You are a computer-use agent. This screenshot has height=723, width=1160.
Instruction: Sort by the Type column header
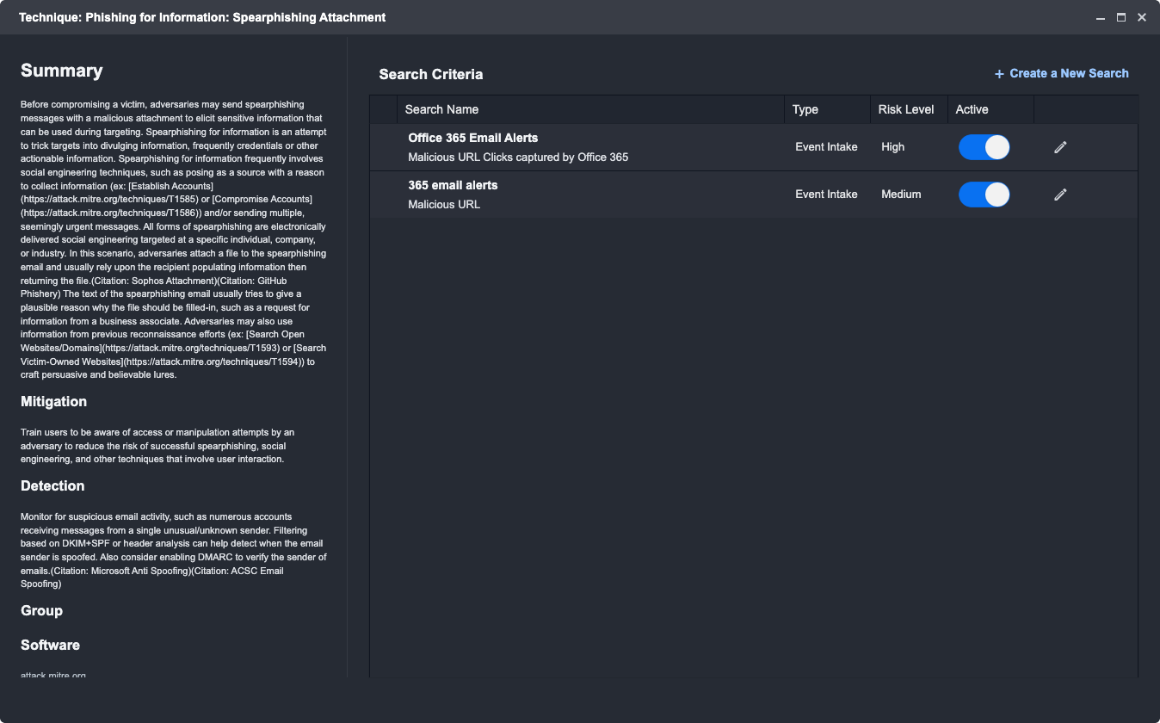coord(805,109)
